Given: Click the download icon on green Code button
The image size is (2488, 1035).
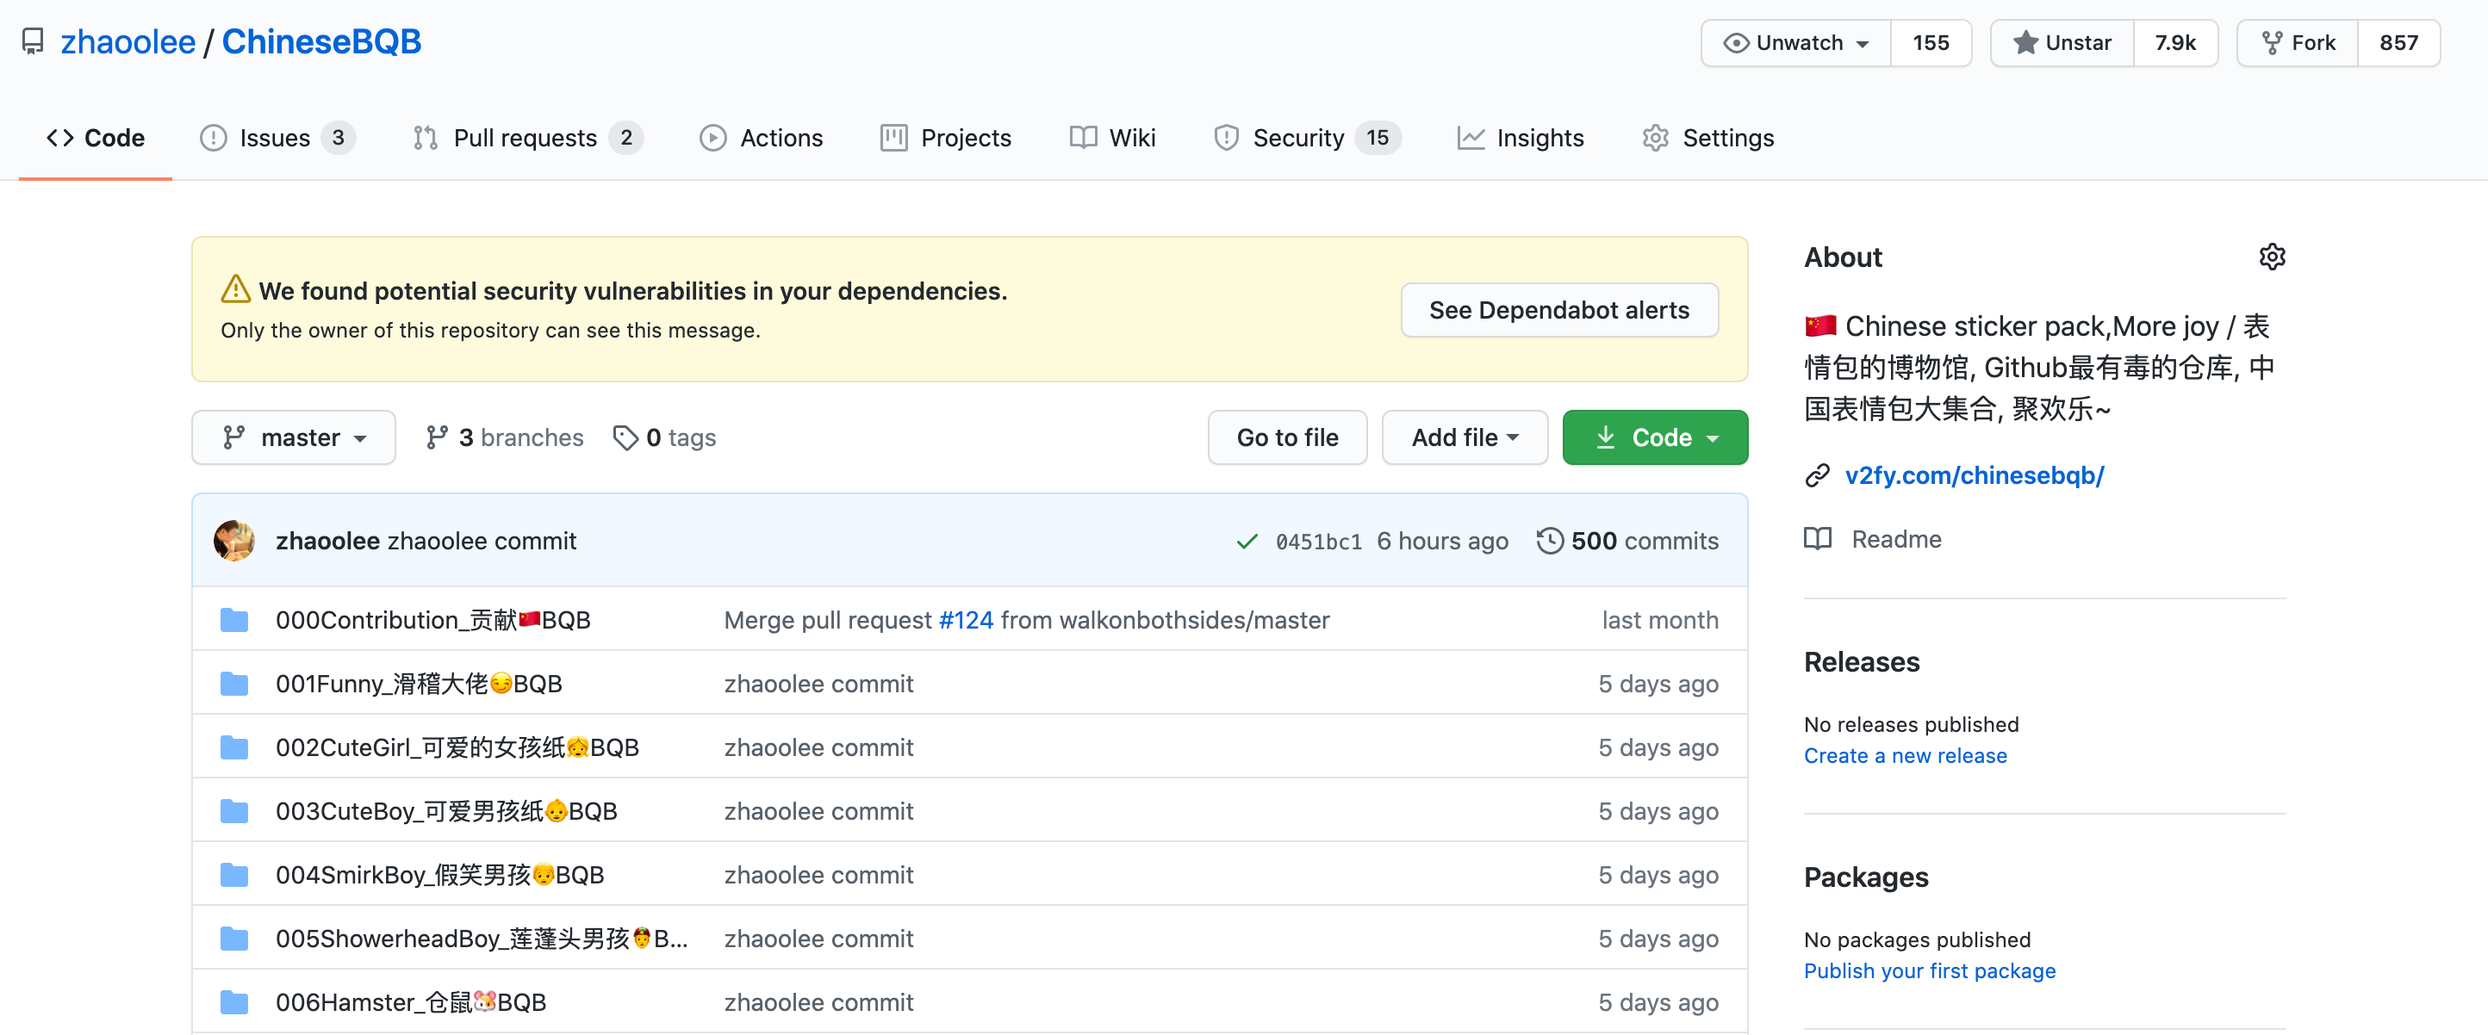Looking at the screenshot, I should pos(1605,437).
